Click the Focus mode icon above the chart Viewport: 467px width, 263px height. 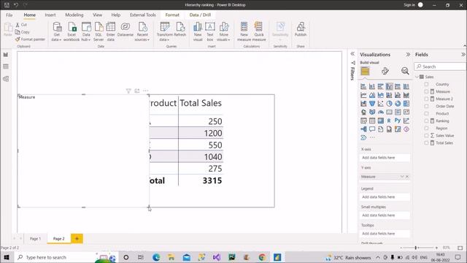(x=137, y=91)
